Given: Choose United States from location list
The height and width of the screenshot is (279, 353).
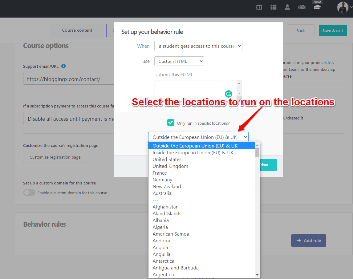Looking at the screenshot, I should click(x=201, y=159).
